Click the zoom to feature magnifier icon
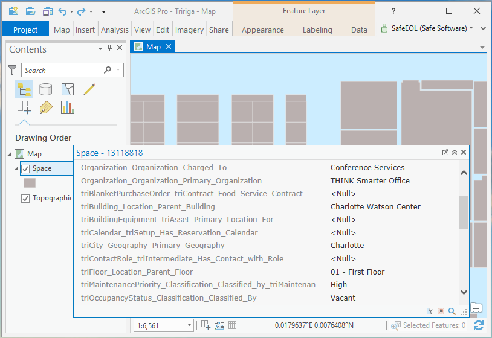 click(x=452, y=311)
